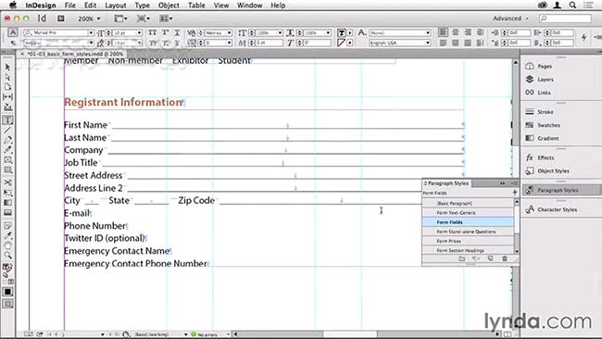Select the Gap tool
This screenshot has height=339, width=602.
point(7,96)
